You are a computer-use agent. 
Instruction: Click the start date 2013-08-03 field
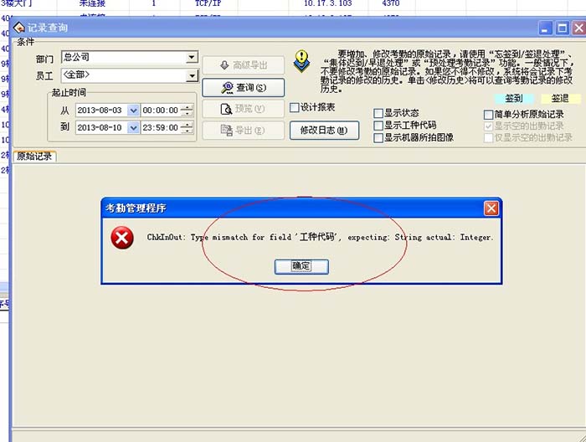point(101,110)
